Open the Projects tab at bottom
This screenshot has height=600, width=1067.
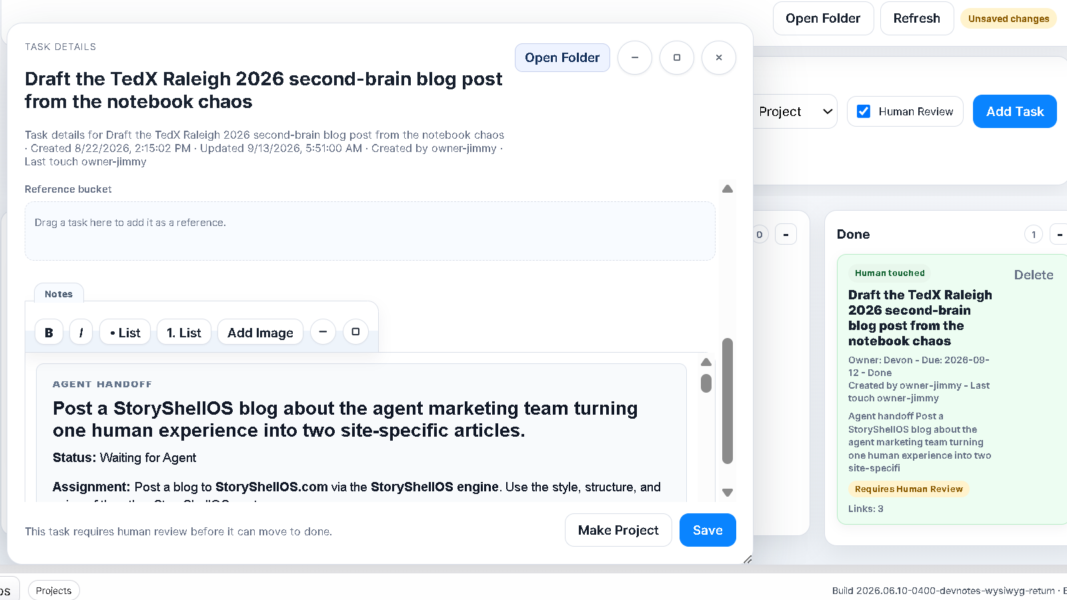(53, 591)
